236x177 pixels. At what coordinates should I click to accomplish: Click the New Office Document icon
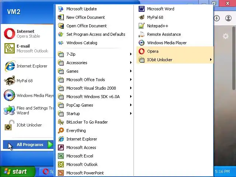point(61,17)
